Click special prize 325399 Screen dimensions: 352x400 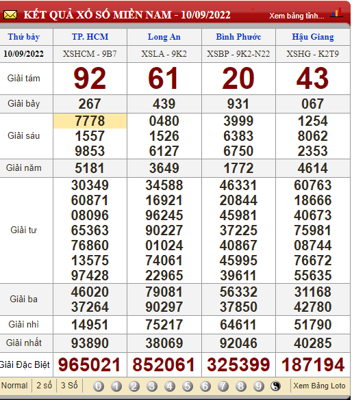[238, 364]
